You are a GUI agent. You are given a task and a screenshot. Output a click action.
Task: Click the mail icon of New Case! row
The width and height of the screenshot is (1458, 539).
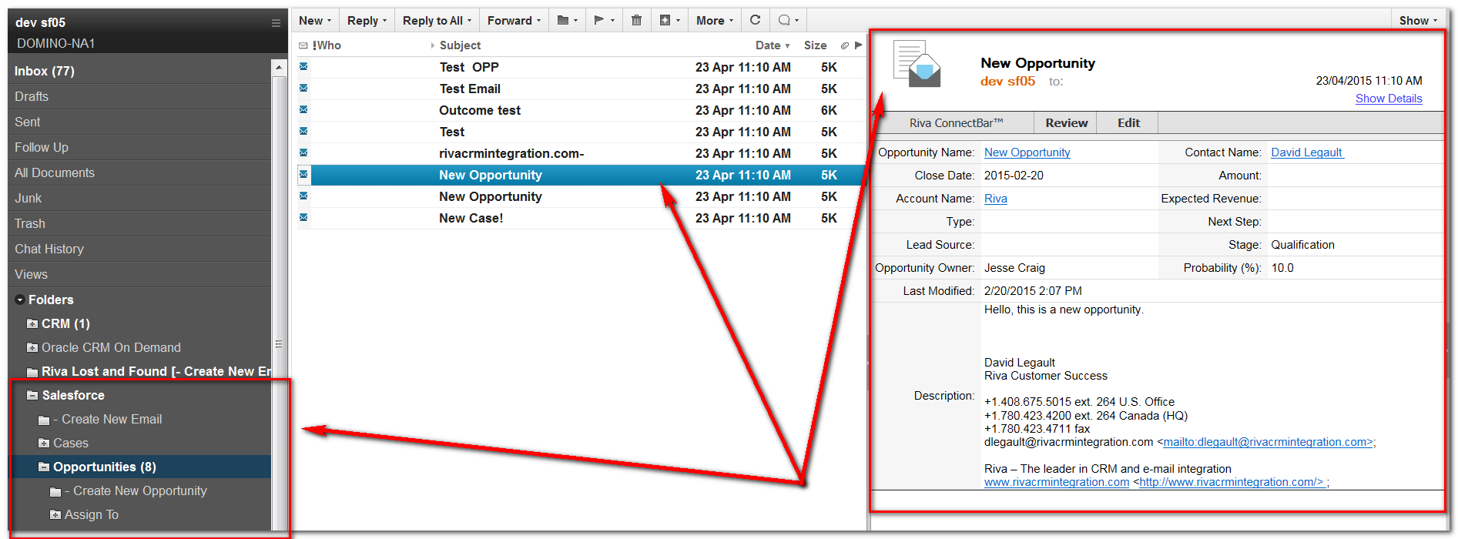click(303, 218)
